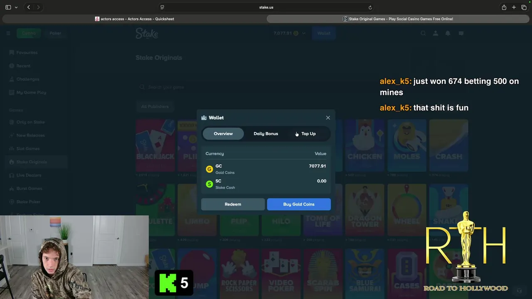Click the Stake logo in header

(x=147, y=33)
